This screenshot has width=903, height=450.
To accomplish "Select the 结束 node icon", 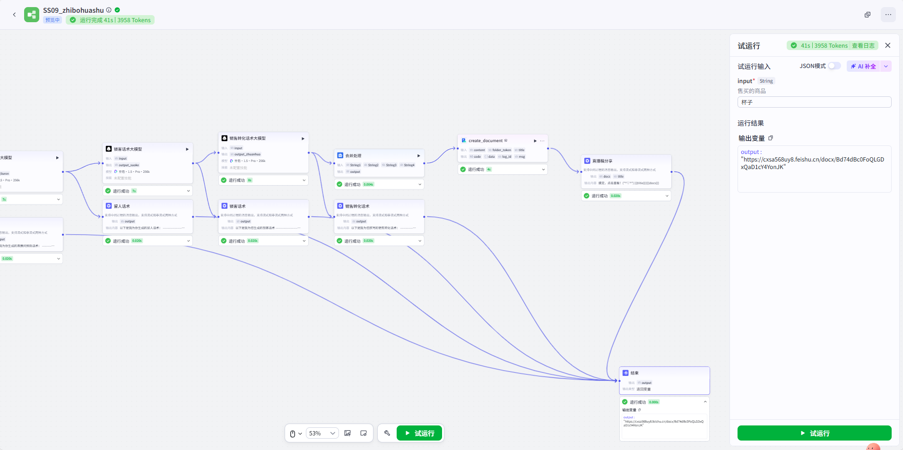I will tap(625, 373).
